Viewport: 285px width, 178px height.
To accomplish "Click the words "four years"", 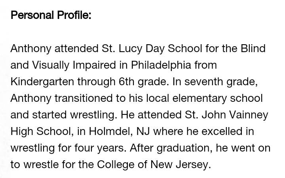I will tap(100, 148).
